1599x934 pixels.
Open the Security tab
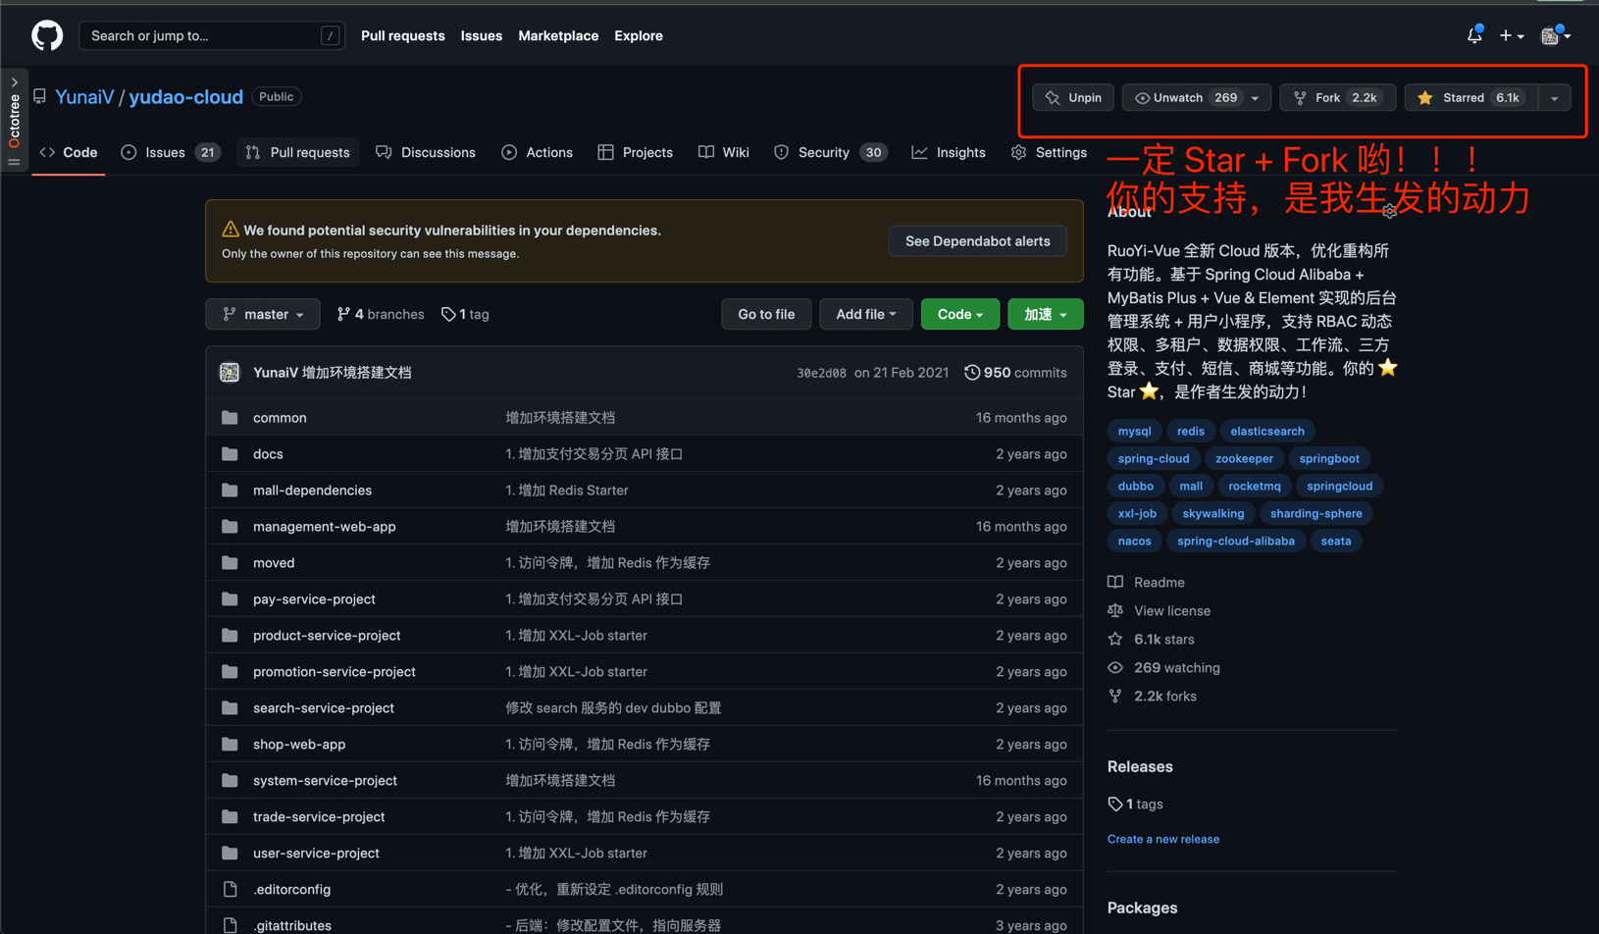pyautogui.click(x=830, y=152)
